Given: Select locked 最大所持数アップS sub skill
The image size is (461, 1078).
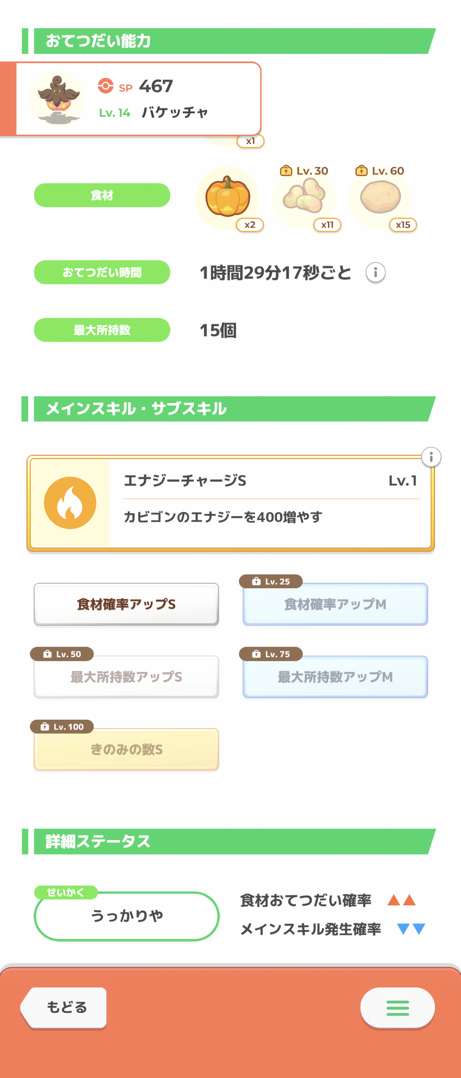Looking at the screenshot, I should (126, 677).
